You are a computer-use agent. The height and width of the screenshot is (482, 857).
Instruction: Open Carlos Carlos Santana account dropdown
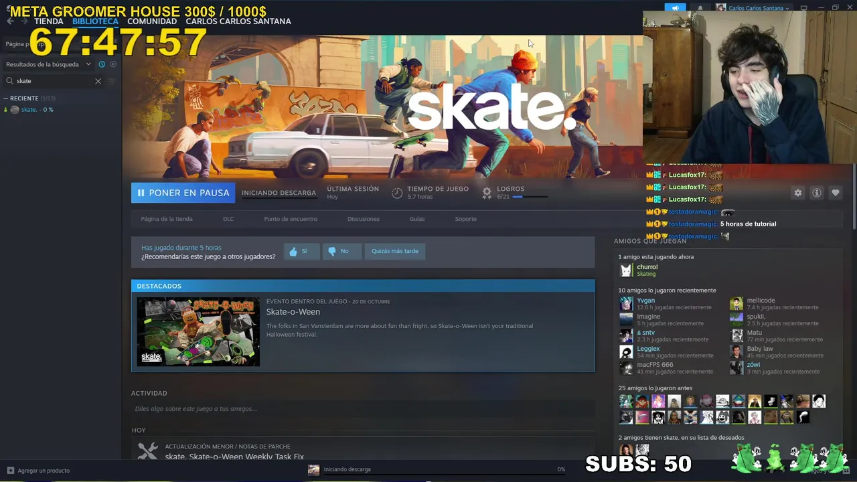(759, 8)
